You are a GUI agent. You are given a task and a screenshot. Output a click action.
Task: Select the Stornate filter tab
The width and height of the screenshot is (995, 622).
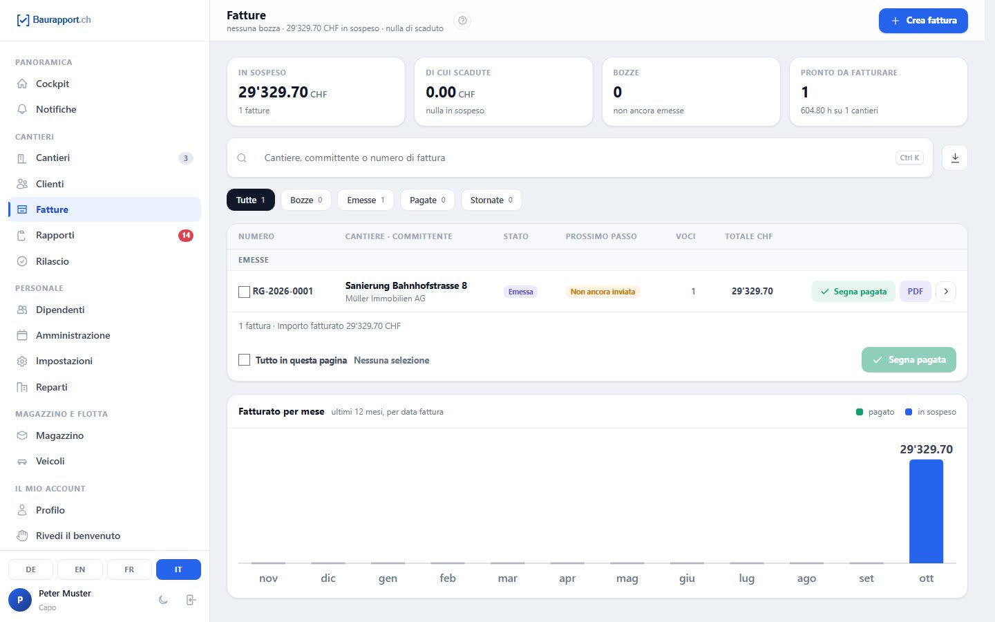pos(491,200)
